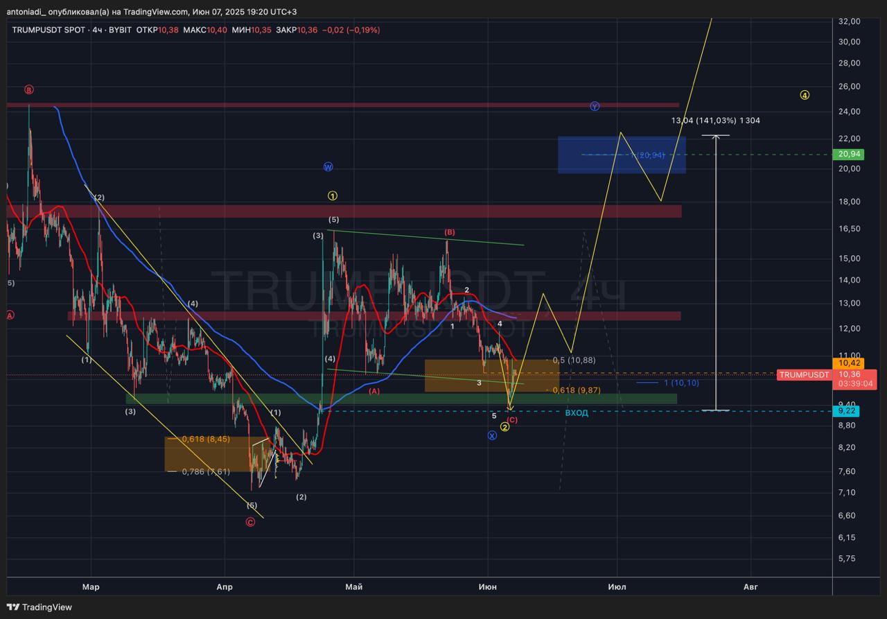The width and height of the screenshot is (887, 619).
Task: Select the red circled A wave label
Action: (x=10, y=315)
